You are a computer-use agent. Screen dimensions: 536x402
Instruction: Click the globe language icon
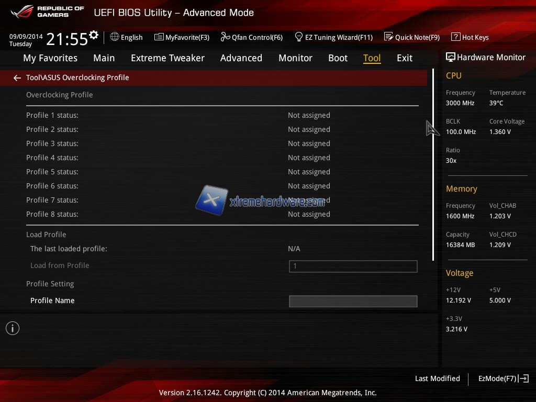click(x=115, y=37)
